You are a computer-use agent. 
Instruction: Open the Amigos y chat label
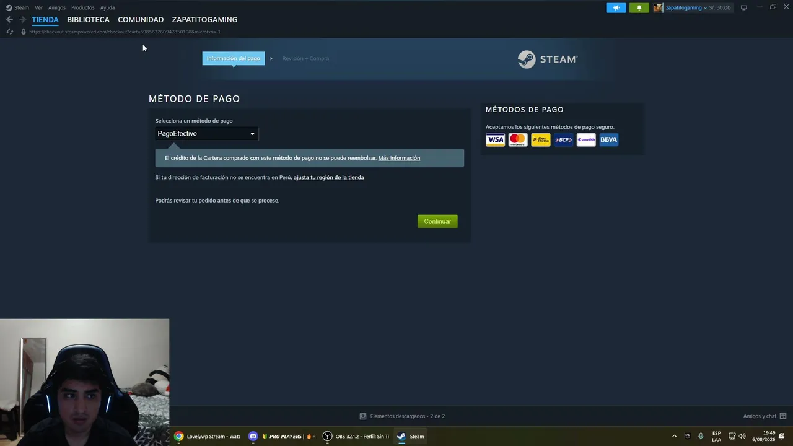pos(760,416)
